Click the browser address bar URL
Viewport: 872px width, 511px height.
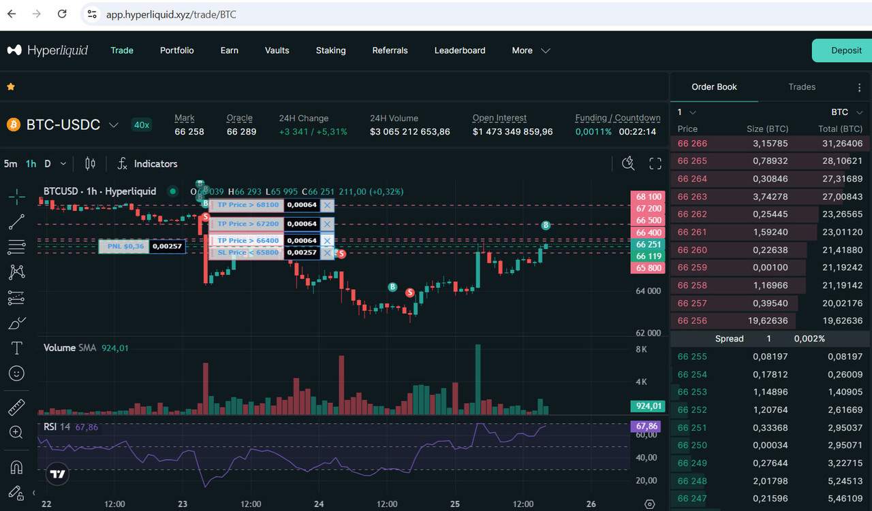pyautogui.click(x=171, y=14)
